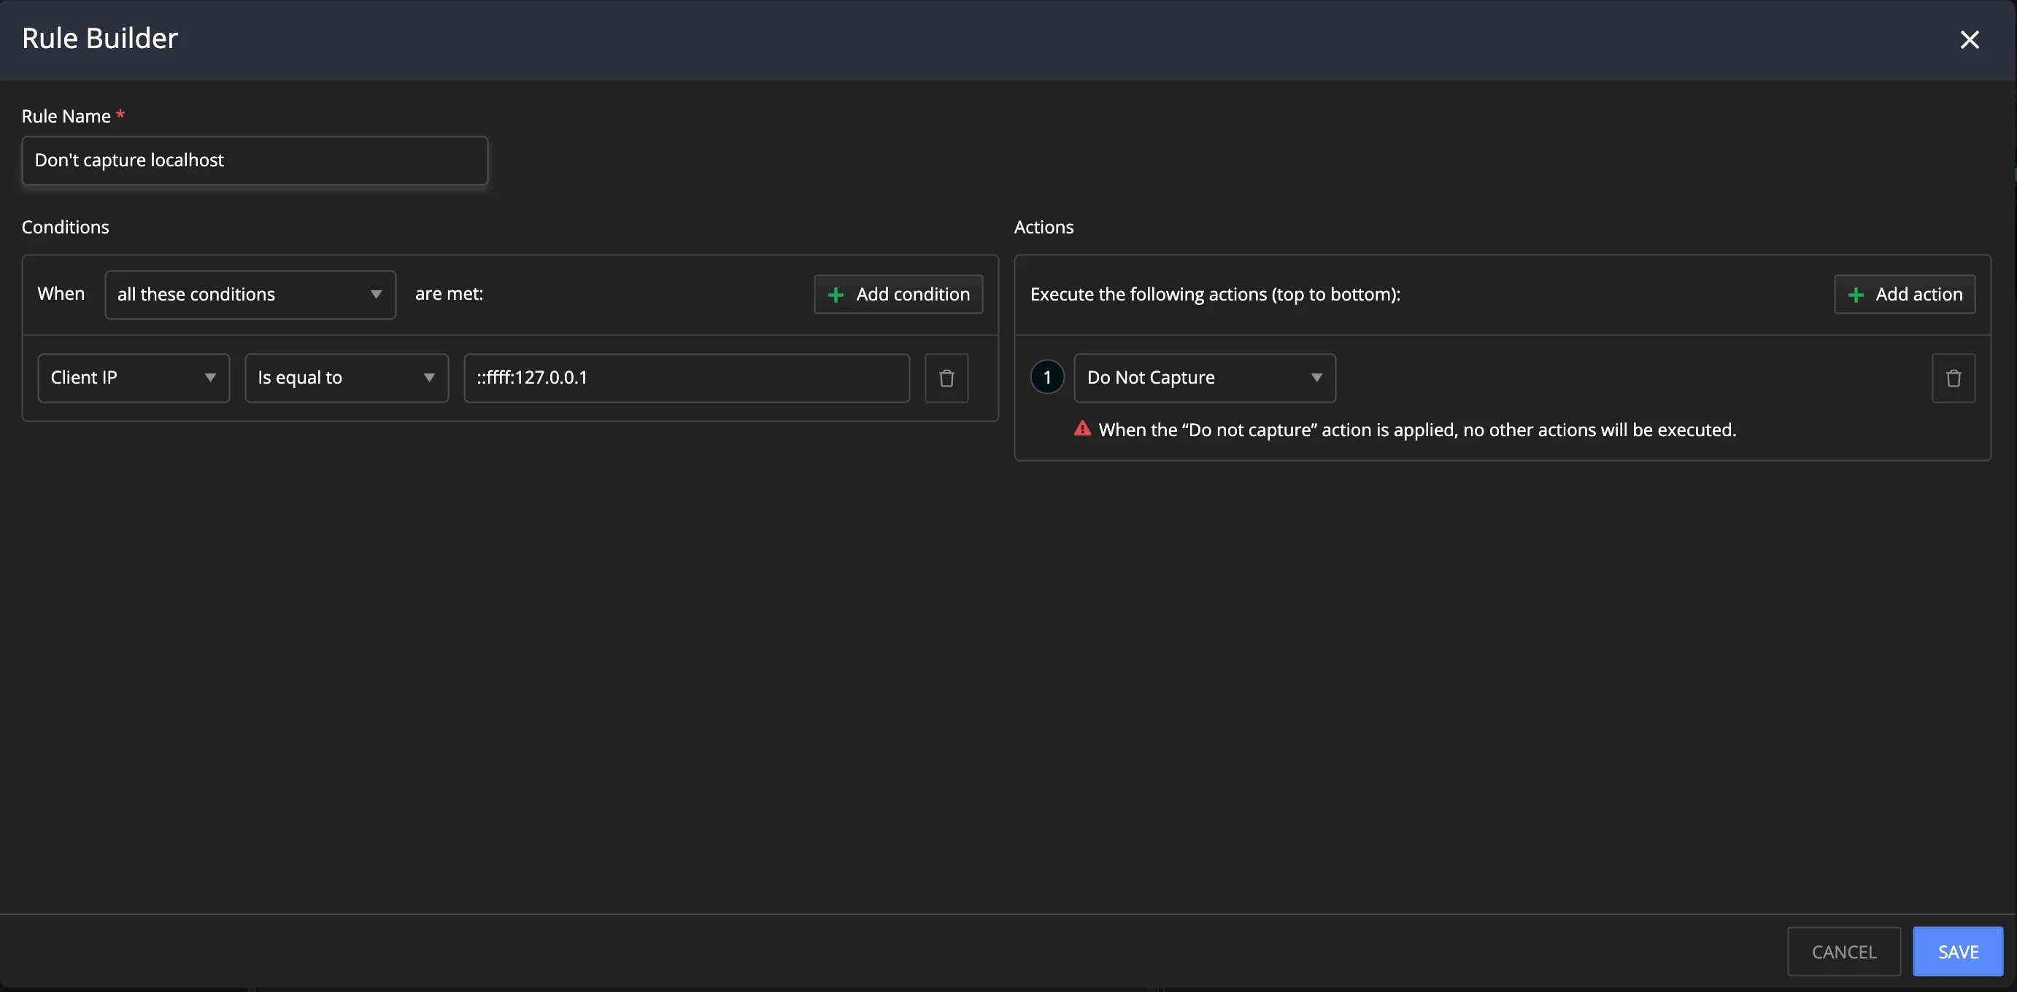Click the arrow on Client IP dropdown
The width and height of the screenshot is (2017, 992).
[x=210, y=377]
